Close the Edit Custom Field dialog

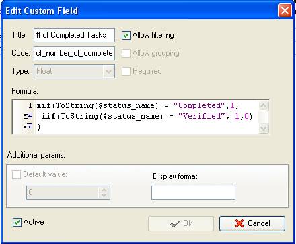(x=285, y=10)
